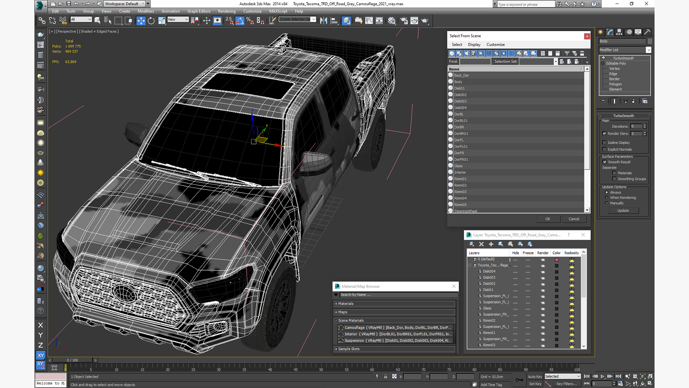689x388 pixels.
Task: Open the Rendering menu
Action: (227, 11)
